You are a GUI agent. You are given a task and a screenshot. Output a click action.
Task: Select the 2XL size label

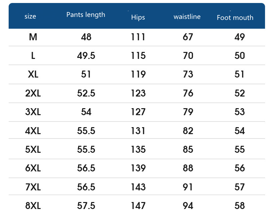pos(33,93)
